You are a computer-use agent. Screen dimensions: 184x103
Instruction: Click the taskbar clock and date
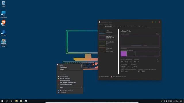coord(176,101)
